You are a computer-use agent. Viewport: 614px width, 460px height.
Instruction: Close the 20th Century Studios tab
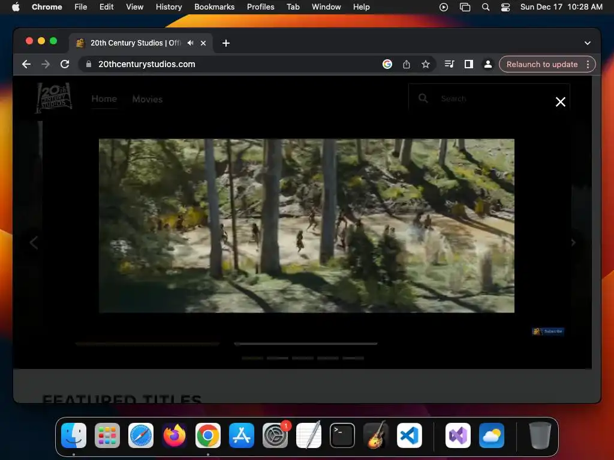203,43
